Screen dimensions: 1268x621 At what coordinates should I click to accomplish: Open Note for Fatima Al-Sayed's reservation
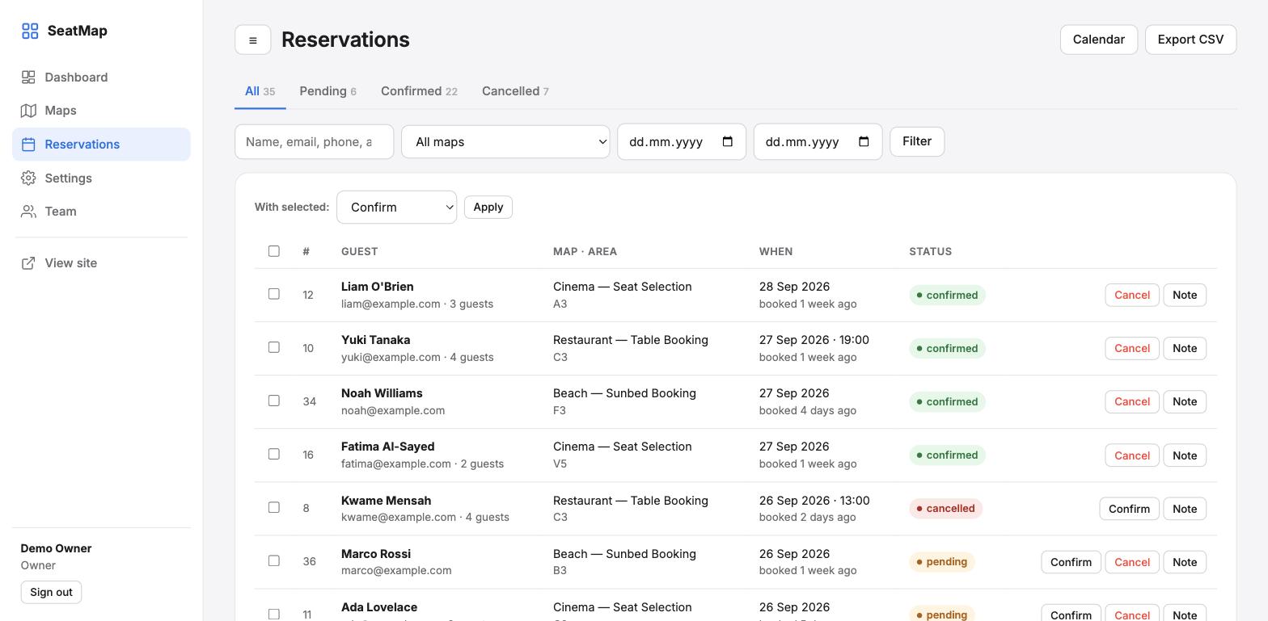click(x=1185, y=455)
